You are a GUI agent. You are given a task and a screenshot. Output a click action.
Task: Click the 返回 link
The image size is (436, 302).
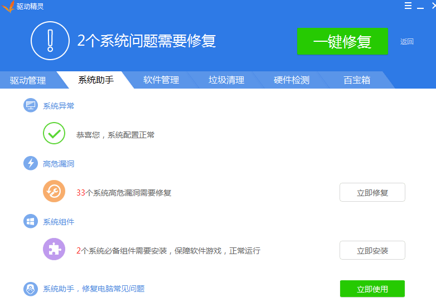coord(407,41)
